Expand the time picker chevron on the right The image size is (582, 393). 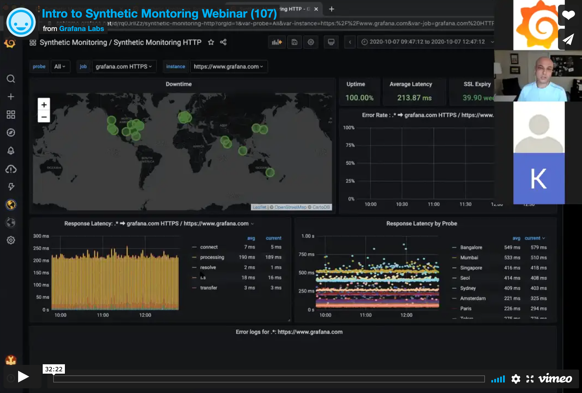coord(492,42)
